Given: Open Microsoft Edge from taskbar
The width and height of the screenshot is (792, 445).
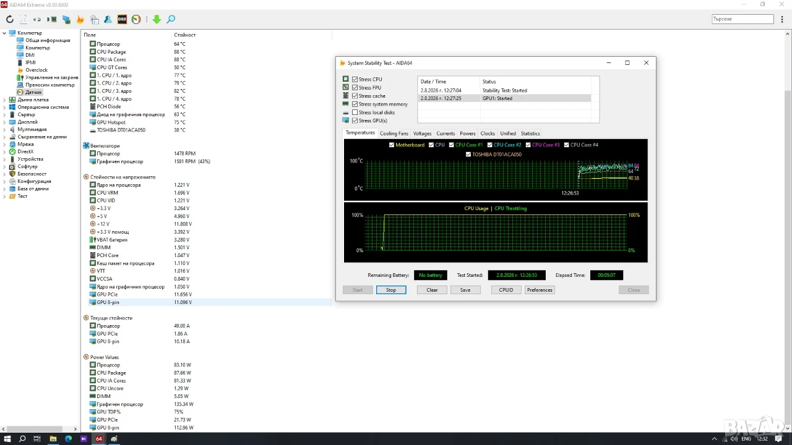Looking at the screenshot, I should [x=68, y=439].
